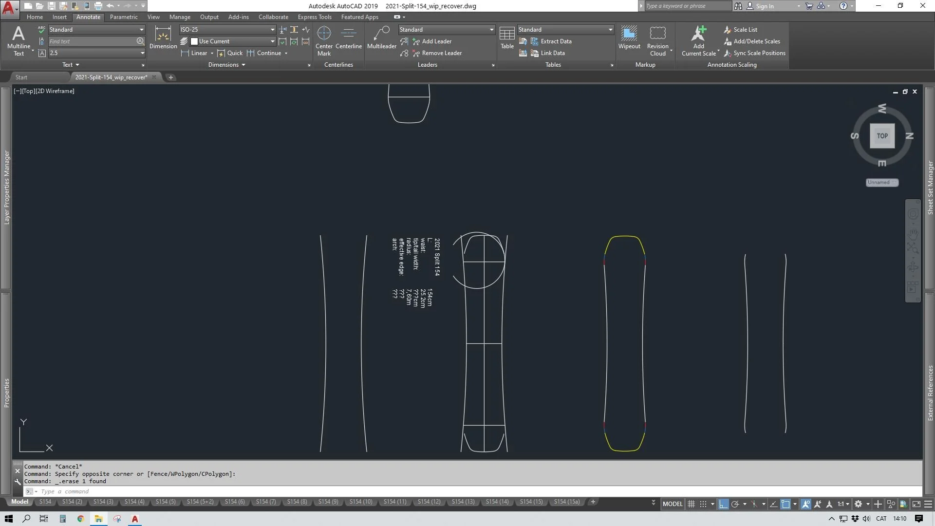Toggle object snap in status bar
Viewport: 935px width, 526px height.
[785, 504]
